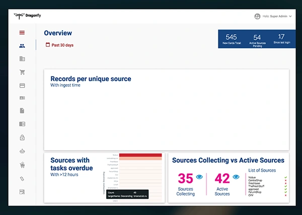Click the 35 Sources Collecting number
302x215 pixels.
(x=185, y=178)
